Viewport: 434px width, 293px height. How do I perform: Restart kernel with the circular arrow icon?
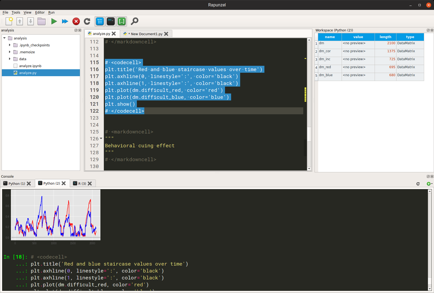click(x=87, y=21)
